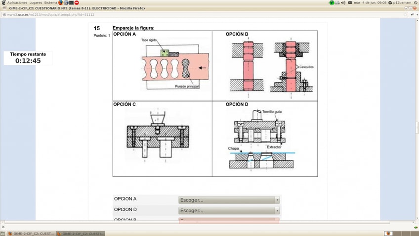Click the green status icon in system tray

pyautogui.click(x=332, y=2)
